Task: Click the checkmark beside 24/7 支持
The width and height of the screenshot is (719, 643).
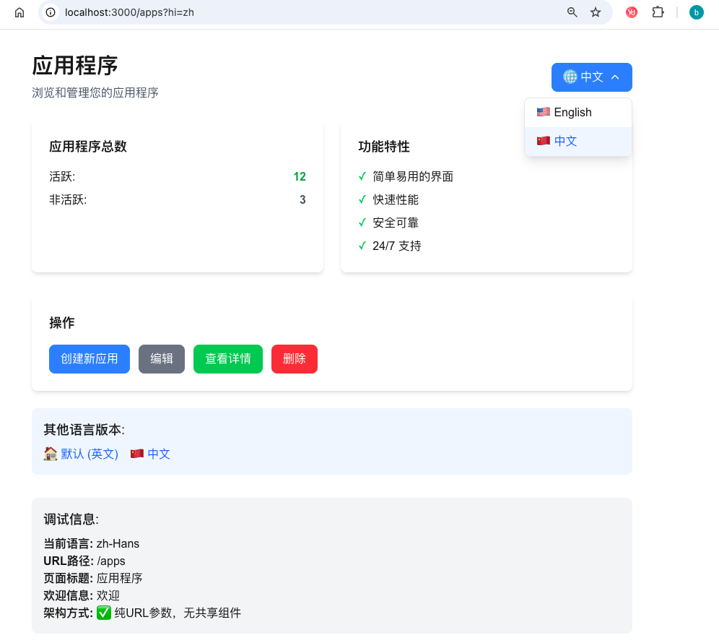Action: pos(362,246)
